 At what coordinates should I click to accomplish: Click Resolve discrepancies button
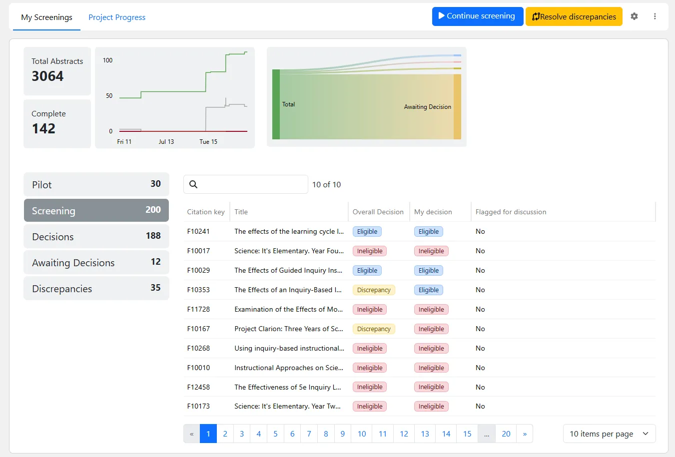[574, 16]
